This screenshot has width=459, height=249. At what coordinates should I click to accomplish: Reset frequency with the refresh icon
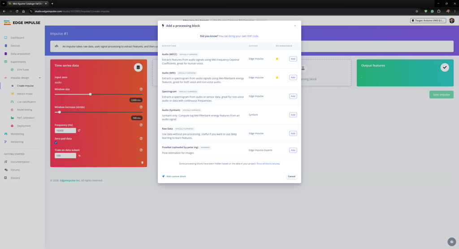coord(79,130)
